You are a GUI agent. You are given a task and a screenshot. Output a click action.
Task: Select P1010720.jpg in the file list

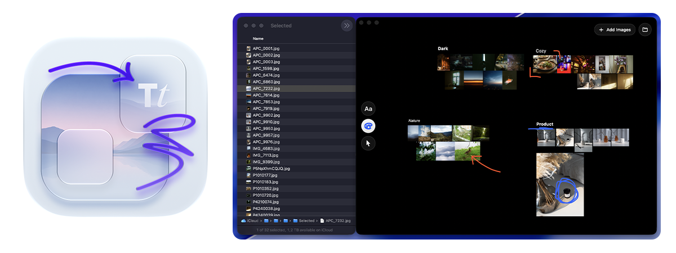coord(296,195)
